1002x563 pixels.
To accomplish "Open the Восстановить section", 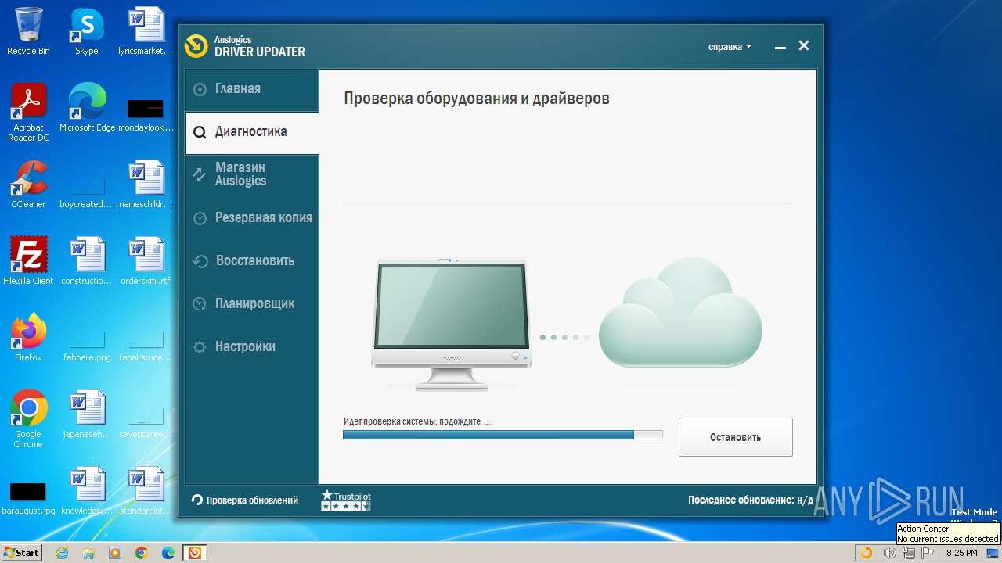I will [251, 260].
